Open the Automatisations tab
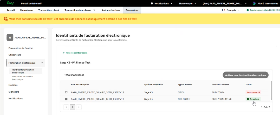280x115 pixels. click(x=111, y=10)
